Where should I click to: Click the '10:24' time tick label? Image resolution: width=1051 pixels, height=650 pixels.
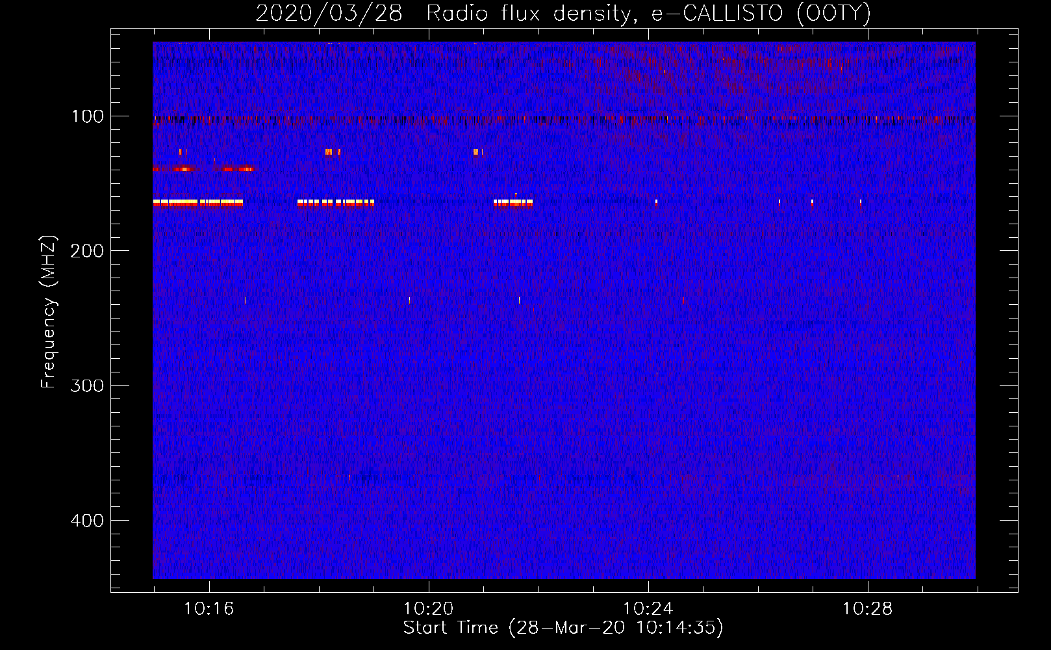click(x=648, y=609)
